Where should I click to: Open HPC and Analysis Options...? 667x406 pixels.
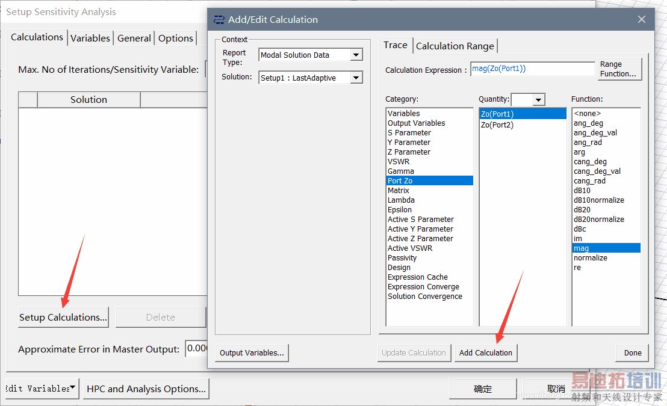pyautogui.click(x=146, y=389)
